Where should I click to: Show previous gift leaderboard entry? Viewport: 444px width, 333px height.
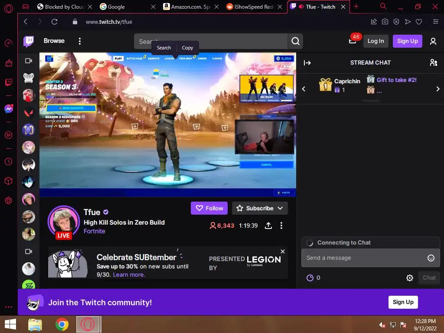[x=304, y=89]
